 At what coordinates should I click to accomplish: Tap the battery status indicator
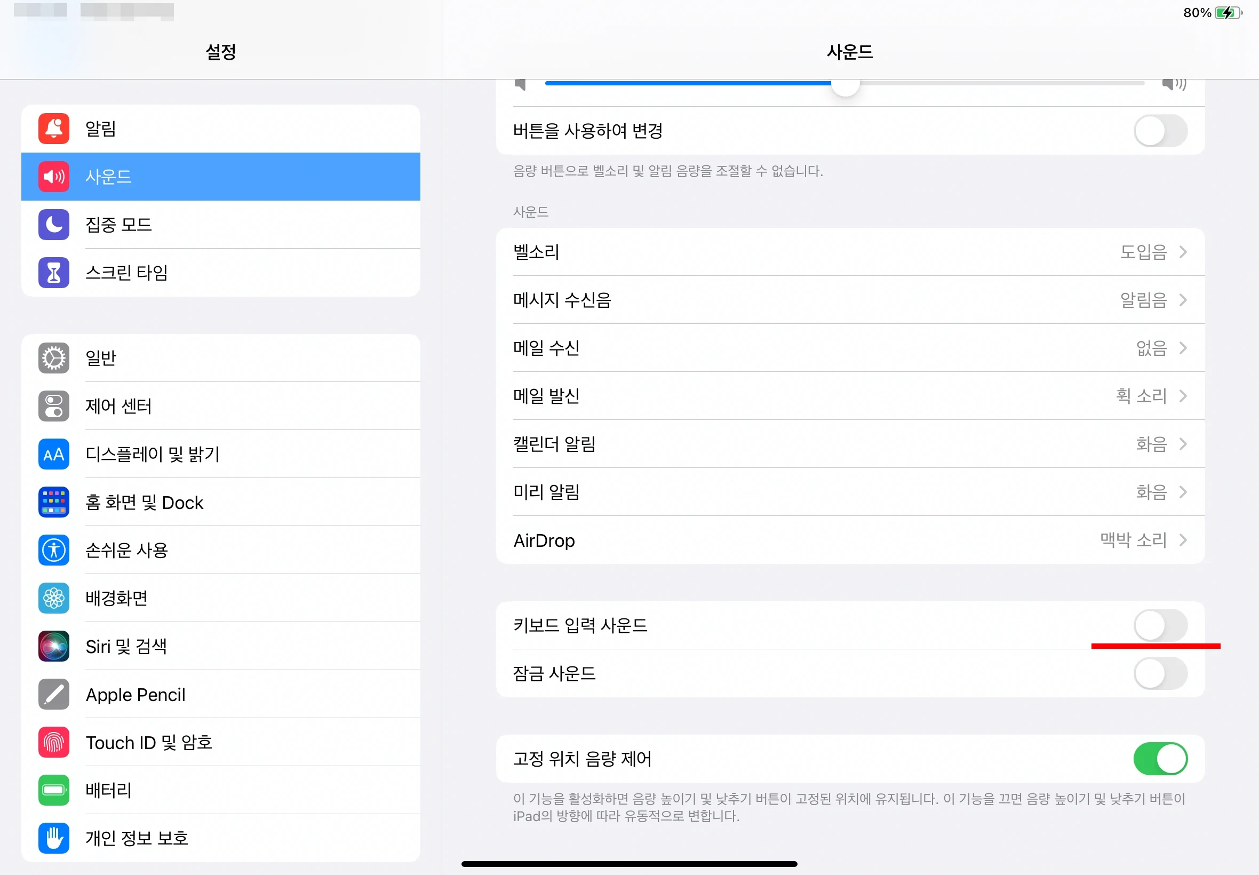[1226, 13]
